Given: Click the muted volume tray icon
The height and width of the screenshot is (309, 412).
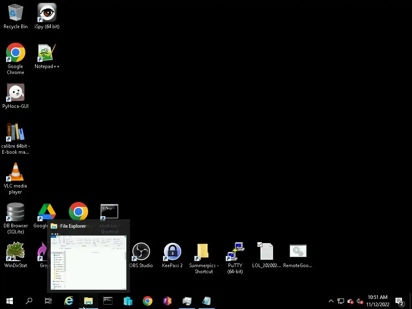Looking at the screenshot, I should tap(360, 301).
